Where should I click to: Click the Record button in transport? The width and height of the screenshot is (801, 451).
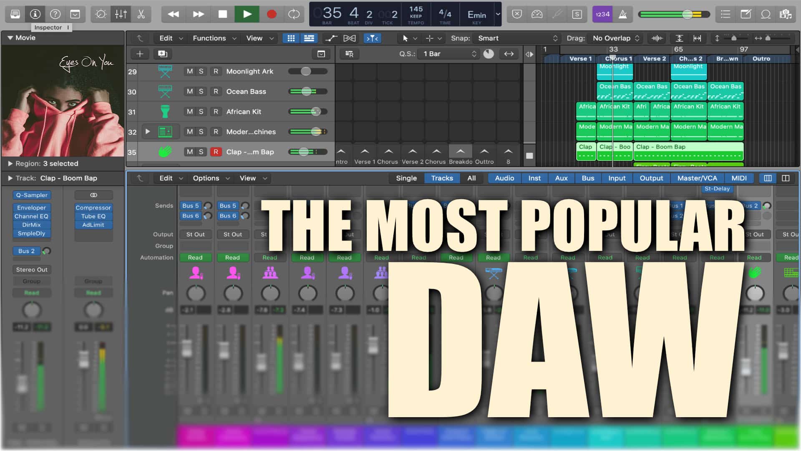[272, 14]
